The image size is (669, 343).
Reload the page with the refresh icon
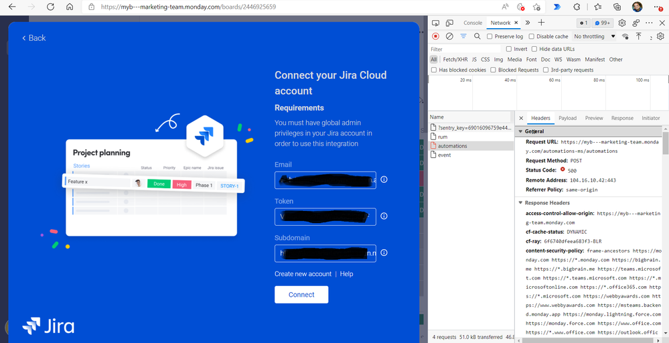[50, 7]
